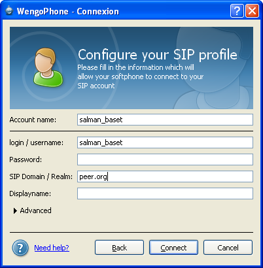Close the WengoPhone Connexion dialog
Screen dimensions: 263x268
(x=253, y=10)
